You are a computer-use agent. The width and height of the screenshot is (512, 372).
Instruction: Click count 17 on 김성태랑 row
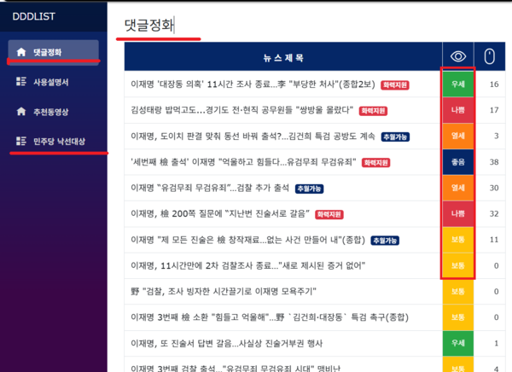click(x=494, y=110)
